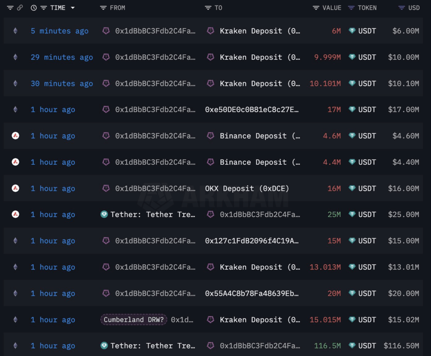
Task: Open the VALUE column filter
Action: click(316, 8)
